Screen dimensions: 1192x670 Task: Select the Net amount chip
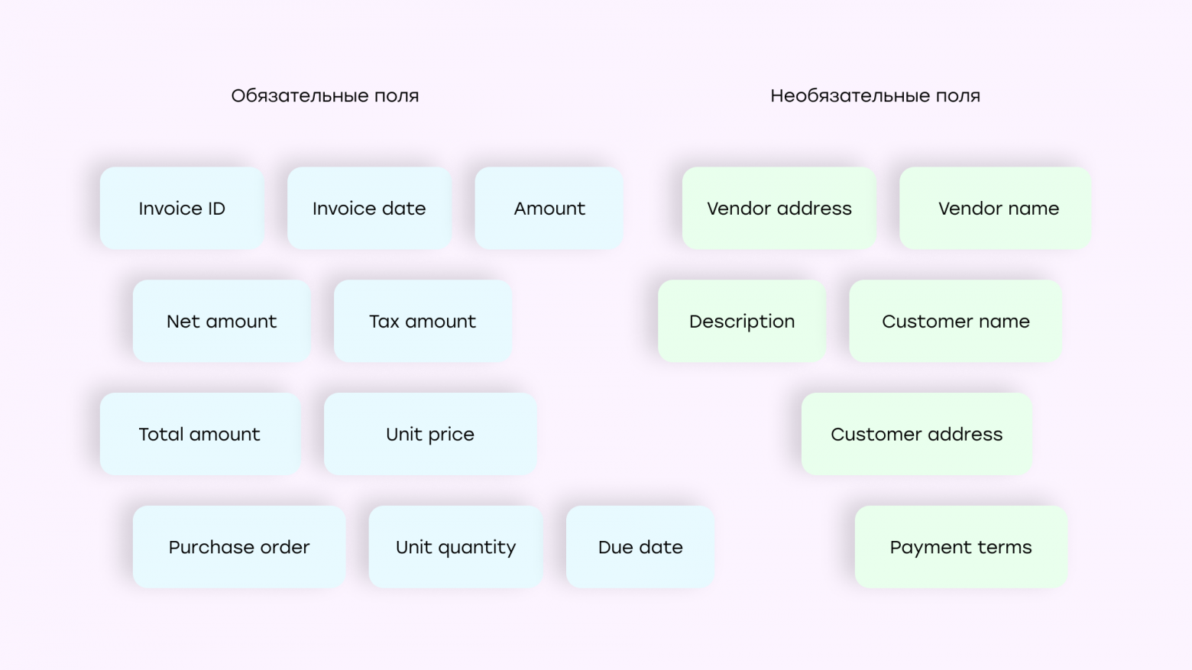pos(222,322)
